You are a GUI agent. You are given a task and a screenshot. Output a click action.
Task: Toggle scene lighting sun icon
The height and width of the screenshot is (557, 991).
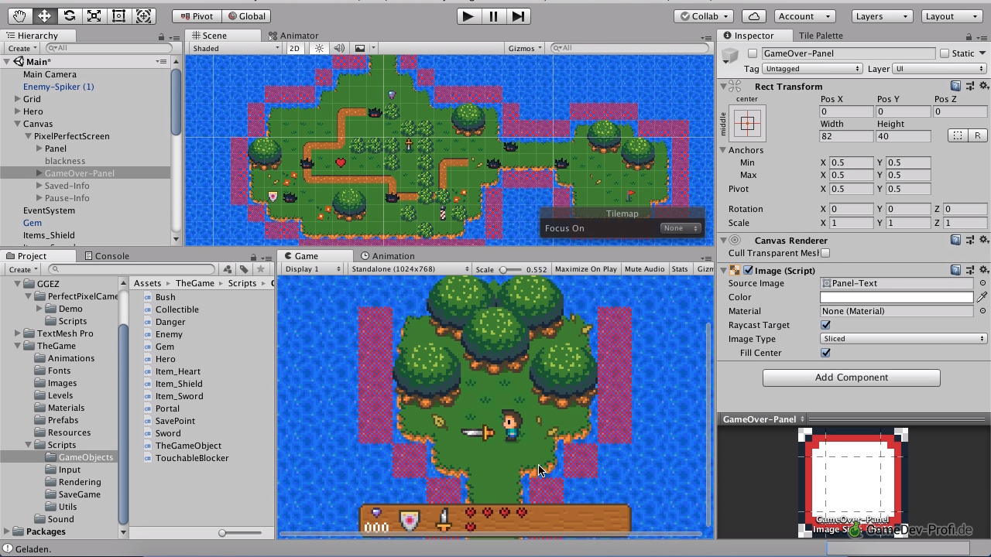coord(319,48)
